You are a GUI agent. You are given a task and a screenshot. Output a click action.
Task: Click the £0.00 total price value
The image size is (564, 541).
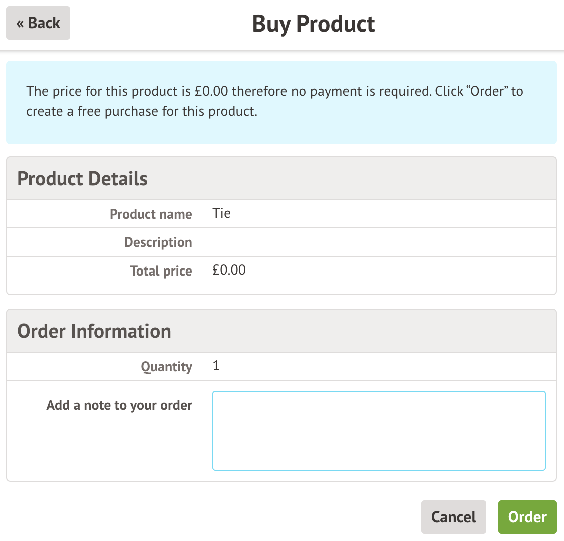229,270
